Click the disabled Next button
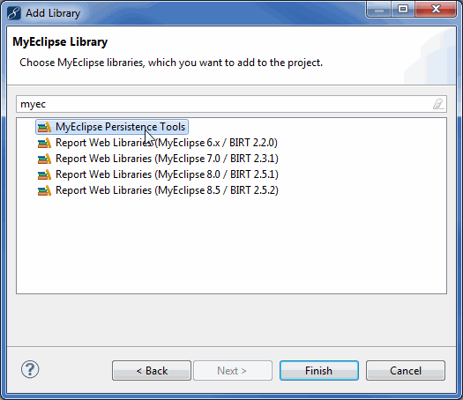 tap(233, 371)
